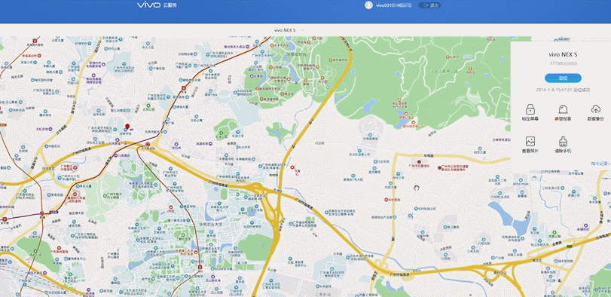Click the blue locate (定位) button
The image size is (611, 297).
[x=563, y=78]
